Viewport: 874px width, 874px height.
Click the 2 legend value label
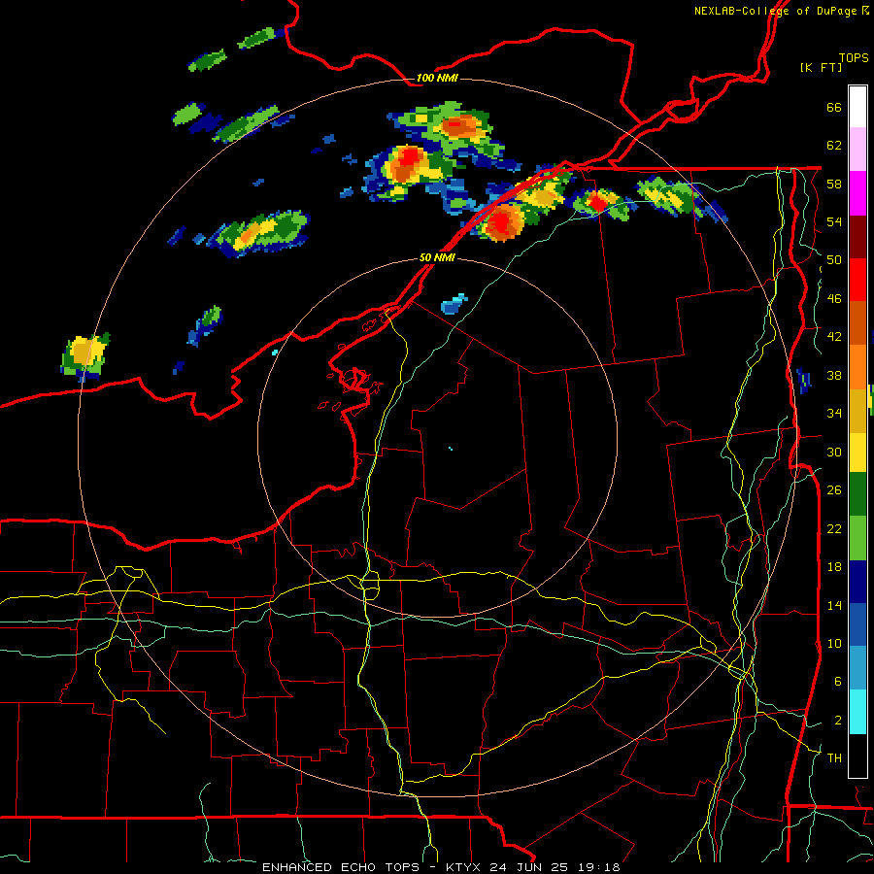coord(838,720)
